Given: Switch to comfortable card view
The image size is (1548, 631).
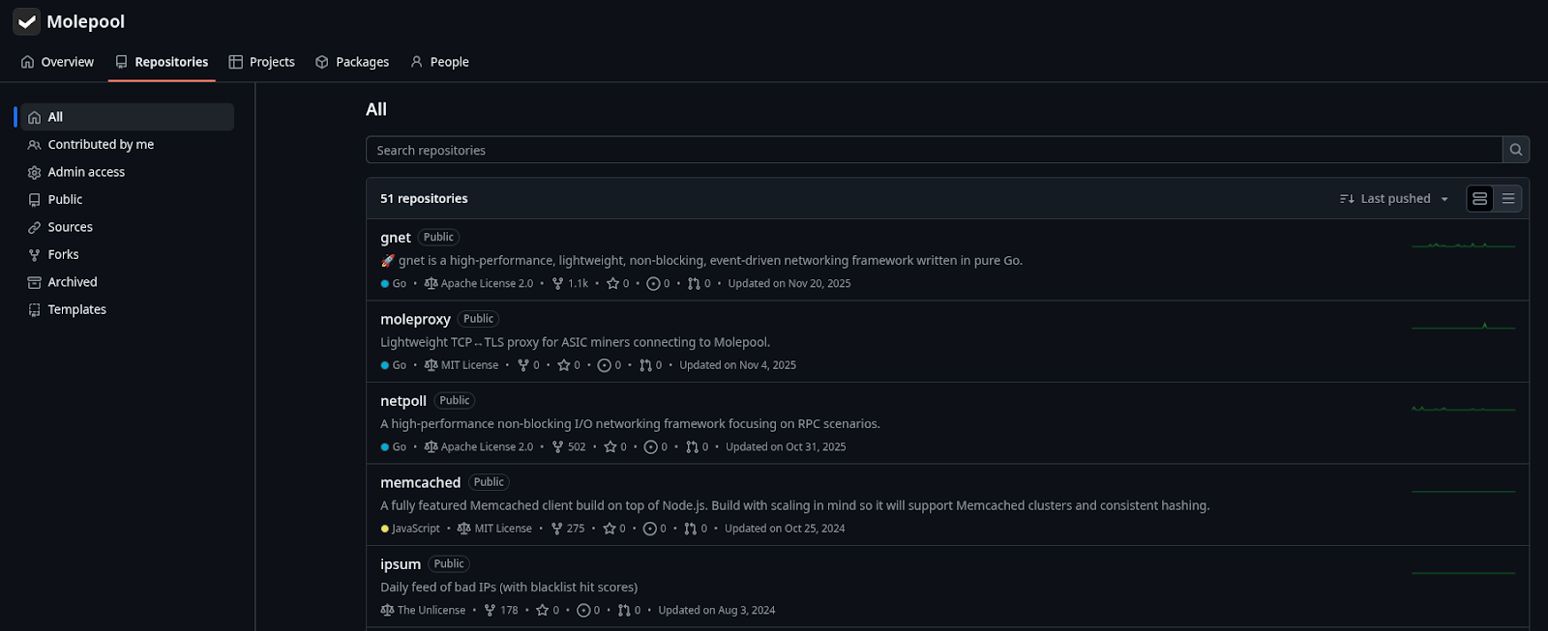Looking at the screenshot, I should click(x=1479, y=199).
